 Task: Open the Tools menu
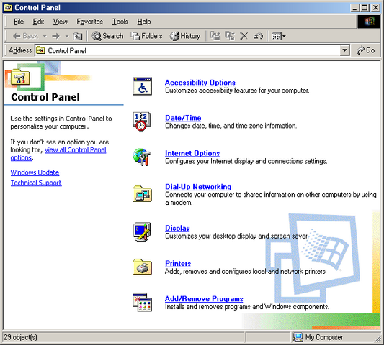[120, 22]
